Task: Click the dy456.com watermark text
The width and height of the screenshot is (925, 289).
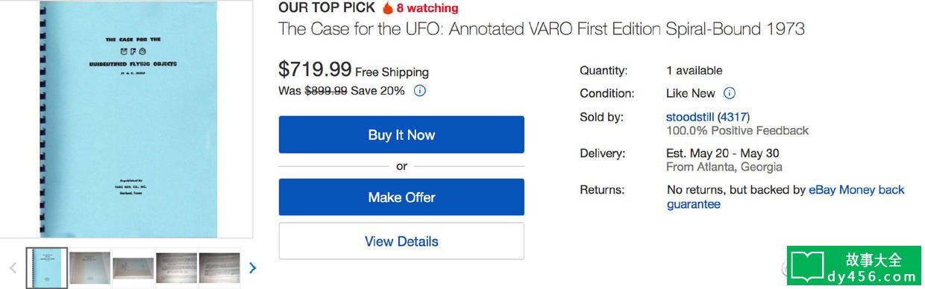Action: pyautogui.click(x=871, y=276)
